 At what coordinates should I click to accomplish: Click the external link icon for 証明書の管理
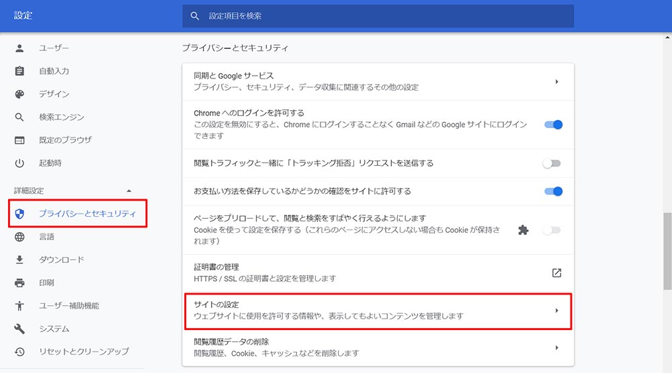click(556, 273)
